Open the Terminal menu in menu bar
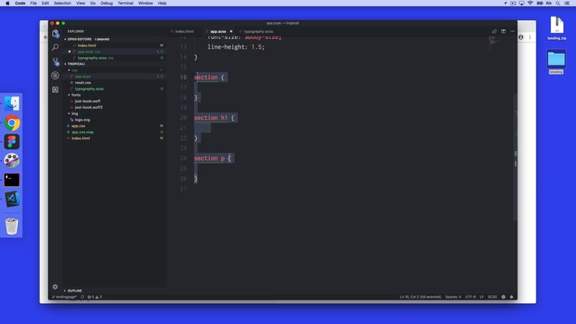Screen dimensions: 576x324 point(126,3)
